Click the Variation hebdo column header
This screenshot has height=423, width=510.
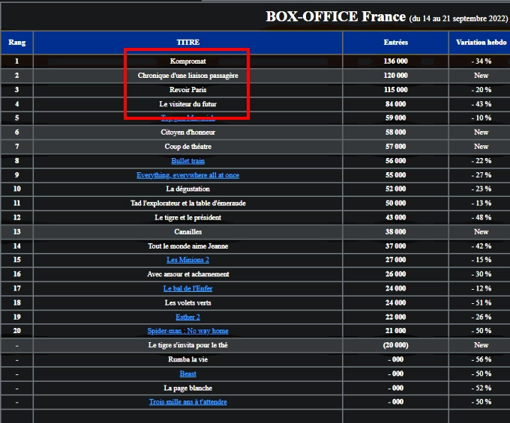coord(481,43)
